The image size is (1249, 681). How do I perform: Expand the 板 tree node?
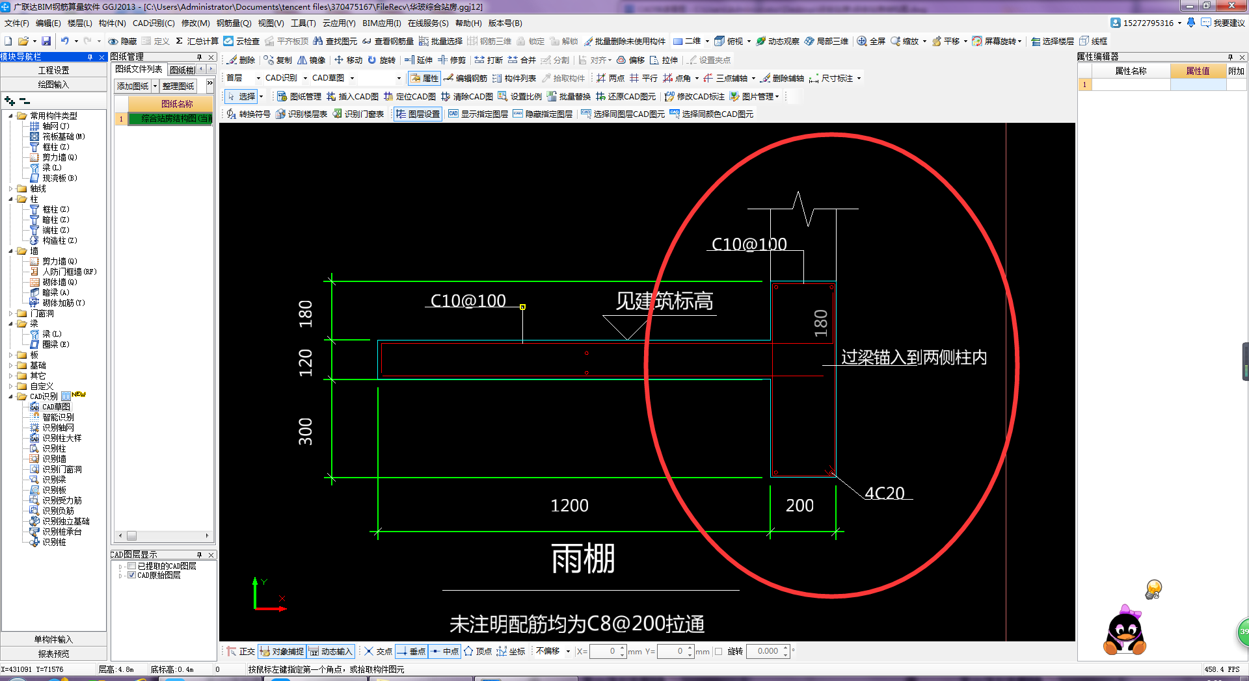click(10, 355)
